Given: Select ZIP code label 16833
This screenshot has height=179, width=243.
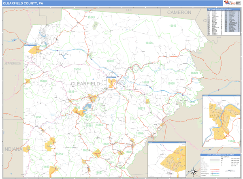Looking at the screenshot, I should click(77, 108).
